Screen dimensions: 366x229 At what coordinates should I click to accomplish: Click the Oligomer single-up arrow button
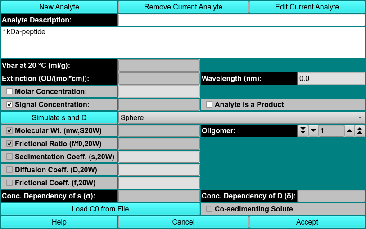click(x=350, y=131)
